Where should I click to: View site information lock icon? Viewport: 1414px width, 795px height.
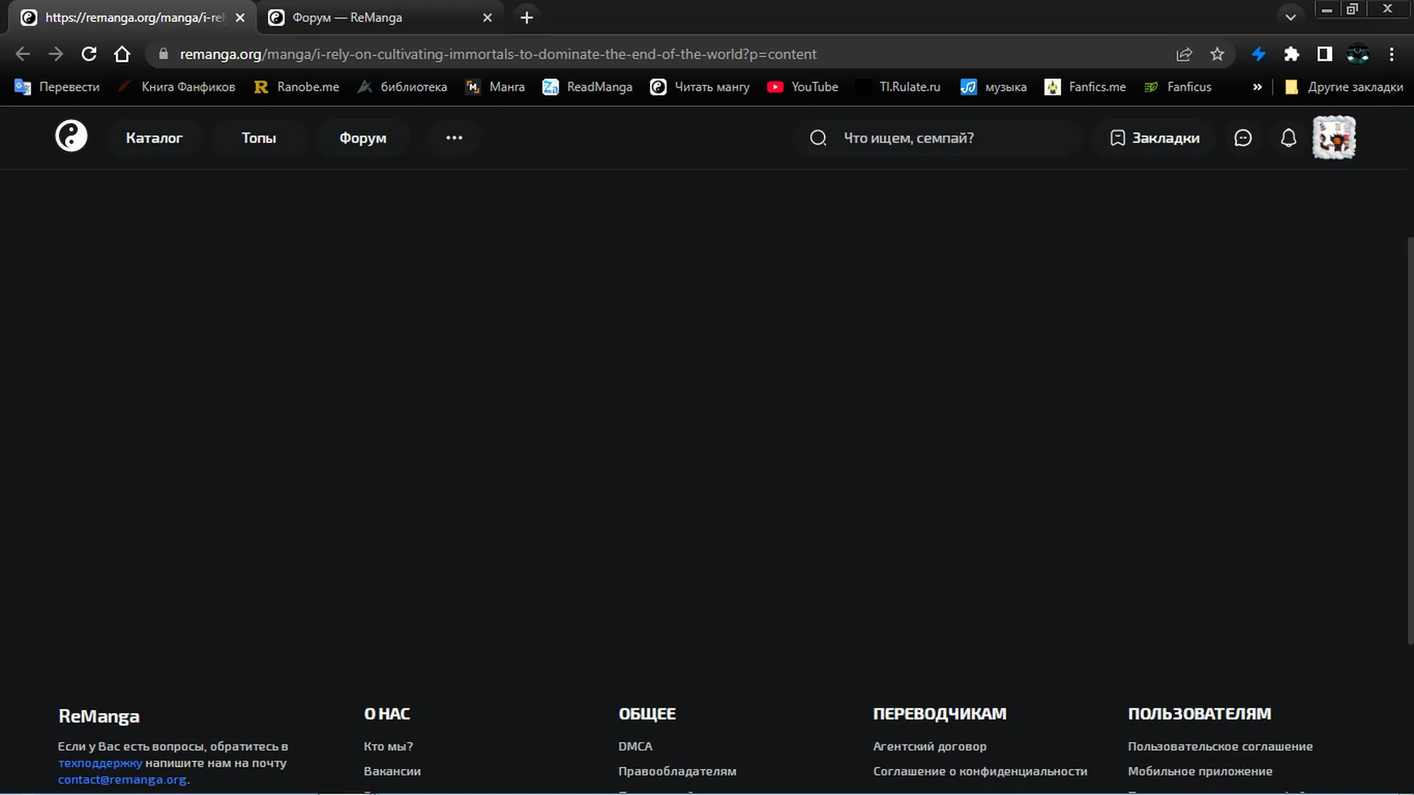point(164,54)
